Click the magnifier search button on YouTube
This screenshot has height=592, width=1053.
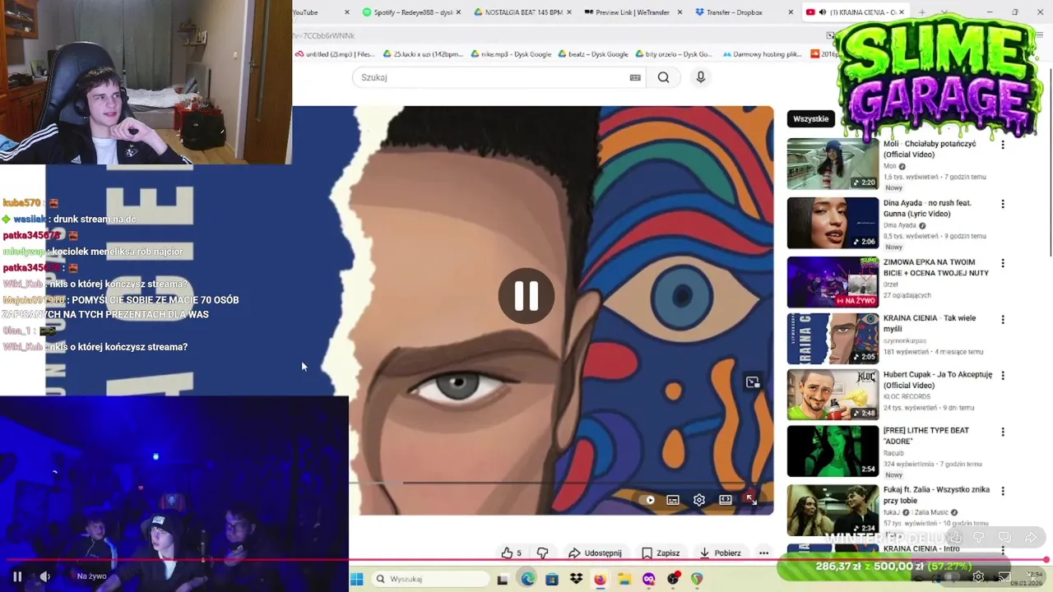point(663,77)
